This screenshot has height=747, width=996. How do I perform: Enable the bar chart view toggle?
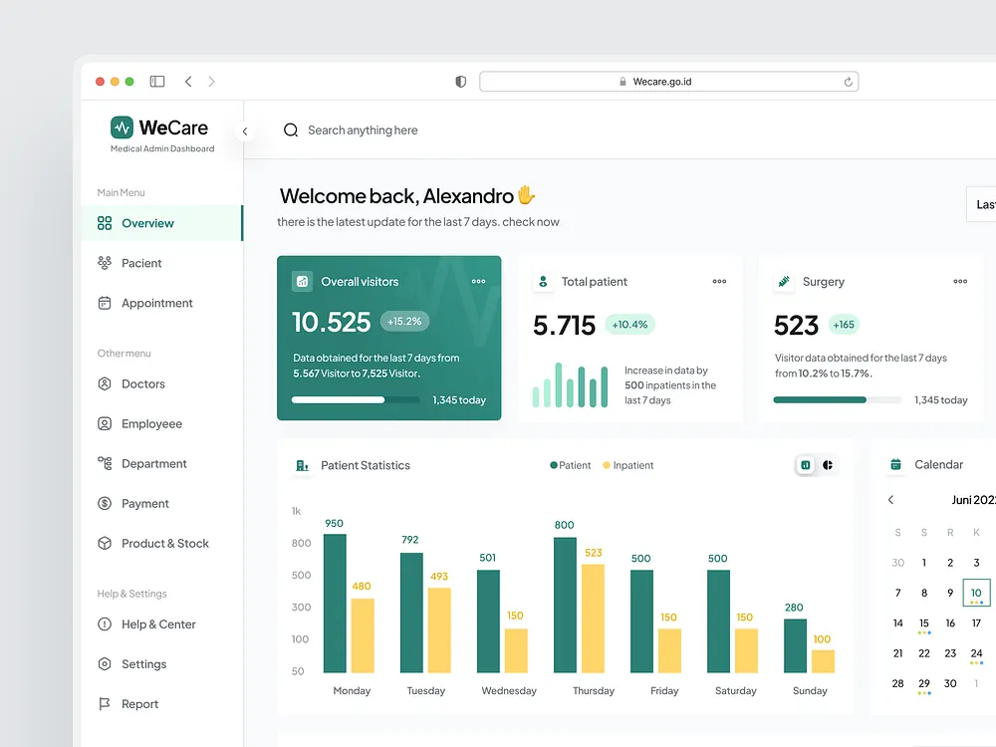coord(805,464)
